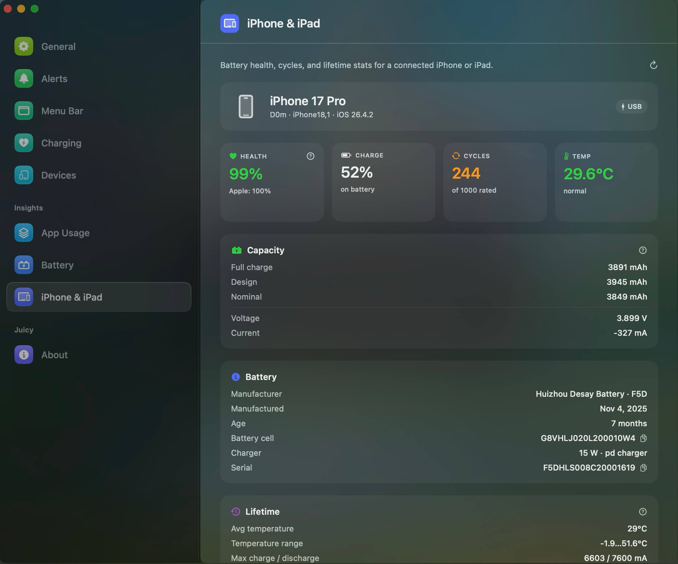Screen dimensions: 678x564
Task: Click the Full charge 3891 mAh value
Action: pyautogui.click(x=627, y=267)
